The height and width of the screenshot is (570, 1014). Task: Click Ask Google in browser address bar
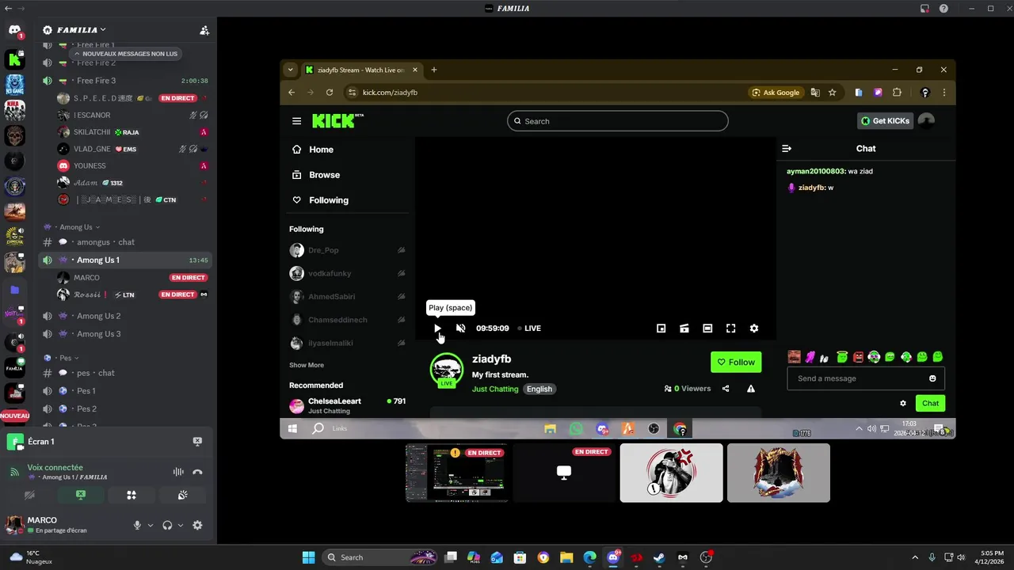coord(776,93)
